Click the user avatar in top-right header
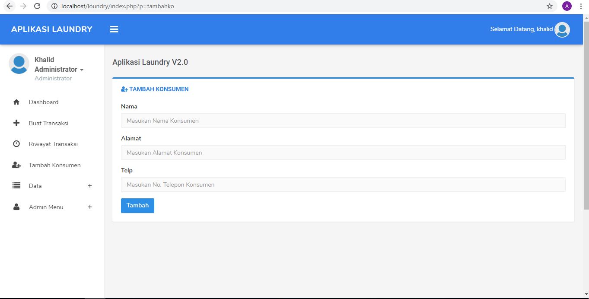This screenshot has height=299, width=589. click(562, 29)
